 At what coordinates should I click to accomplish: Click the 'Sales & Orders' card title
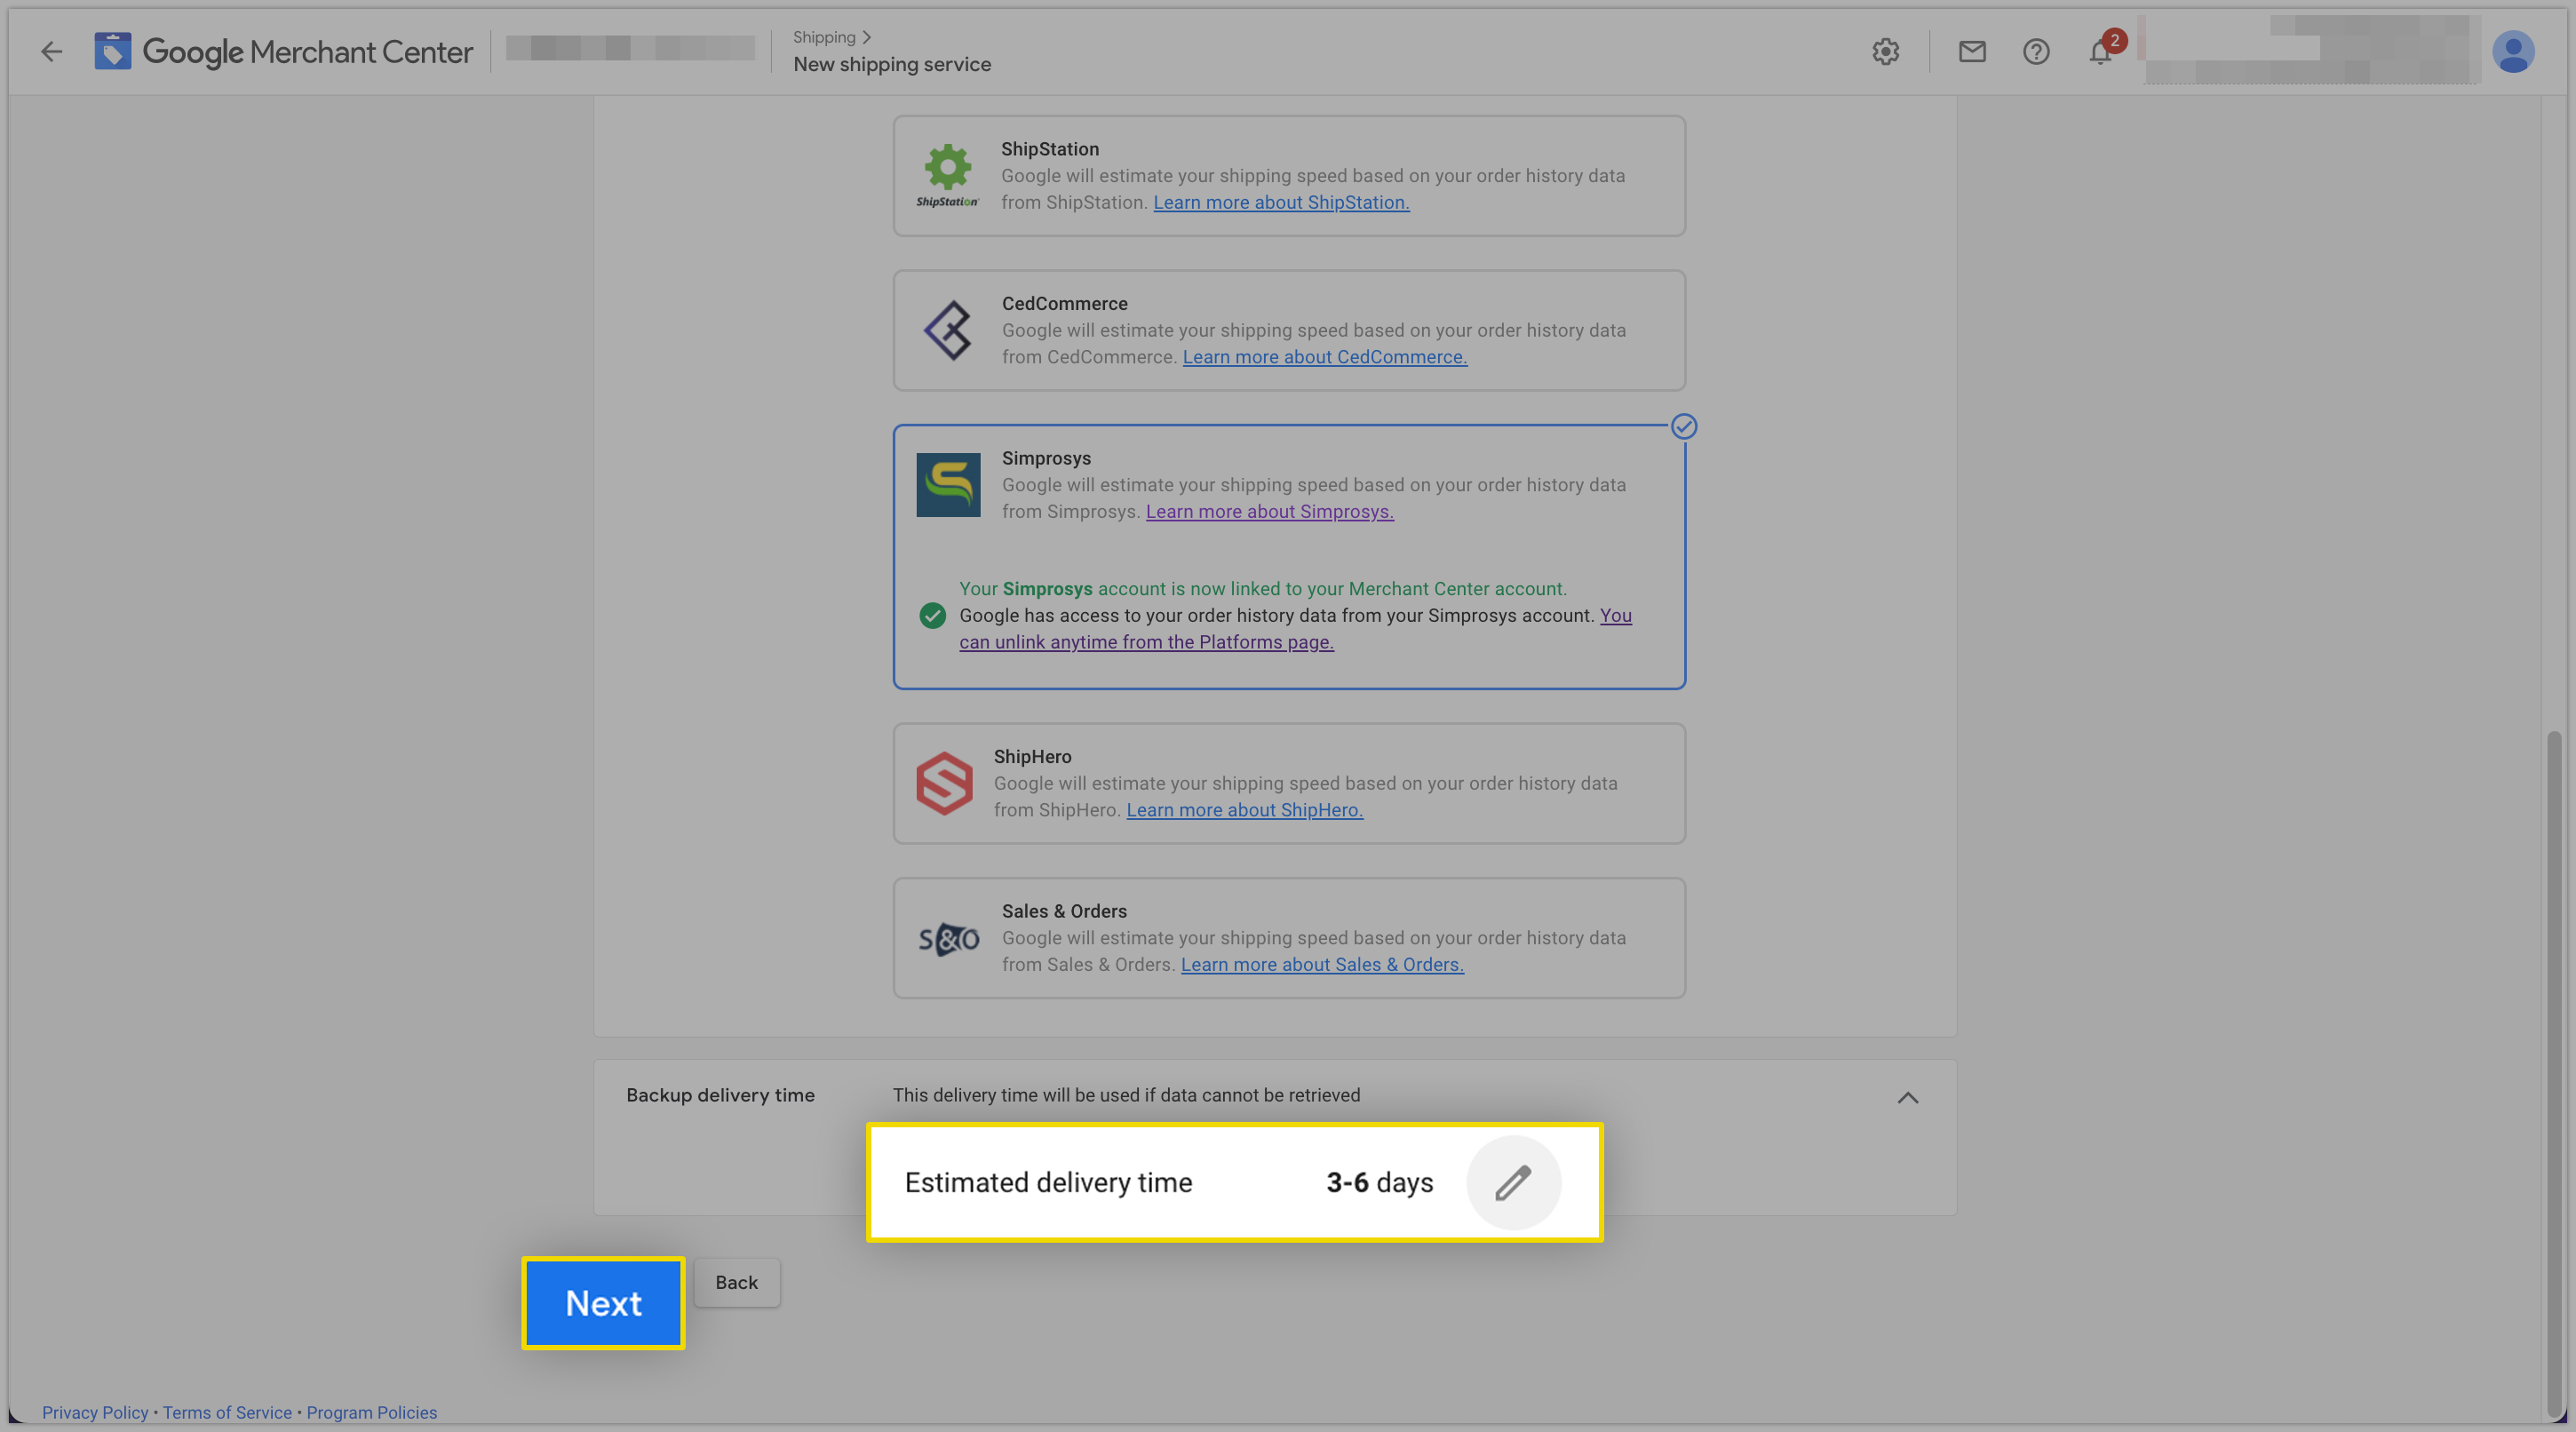pos(1064,911)
